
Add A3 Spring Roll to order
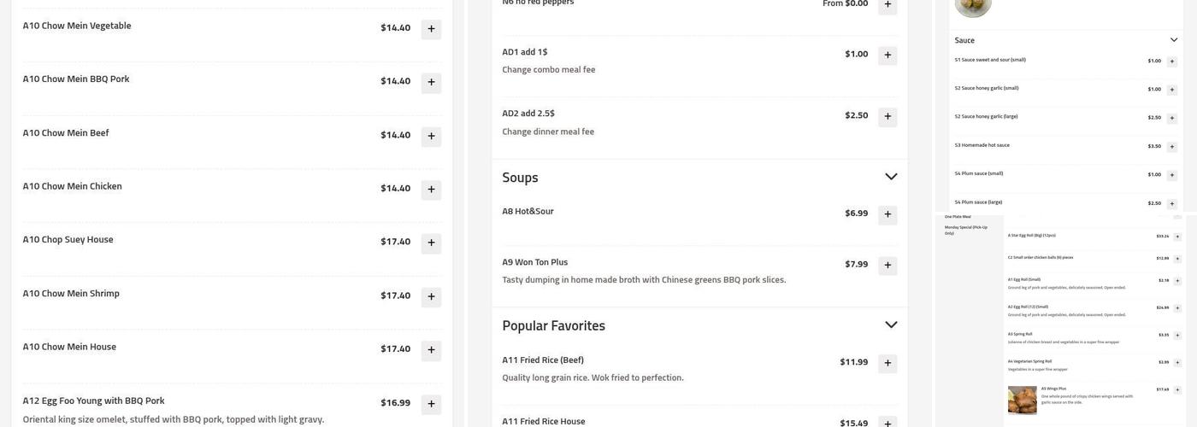point(1177,336)
